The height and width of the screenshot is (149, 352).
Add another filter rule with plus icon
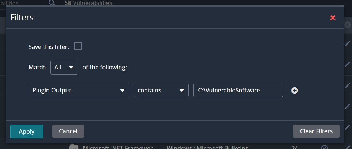pos(295,91)
